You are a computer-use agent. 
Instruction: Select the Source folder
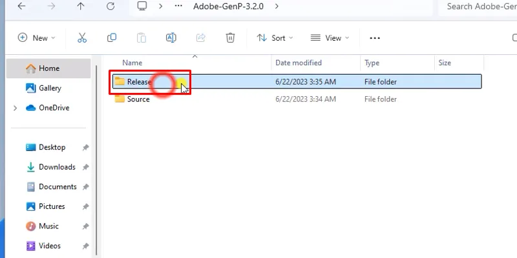138,99
